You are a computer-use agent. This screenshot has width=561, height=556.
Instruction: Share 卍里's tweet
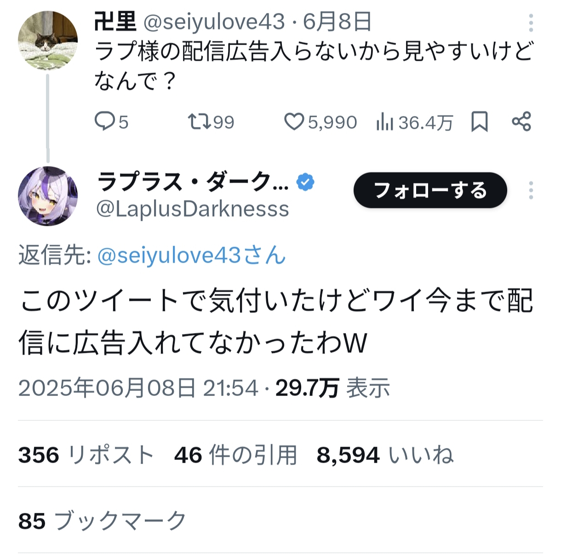521,122
